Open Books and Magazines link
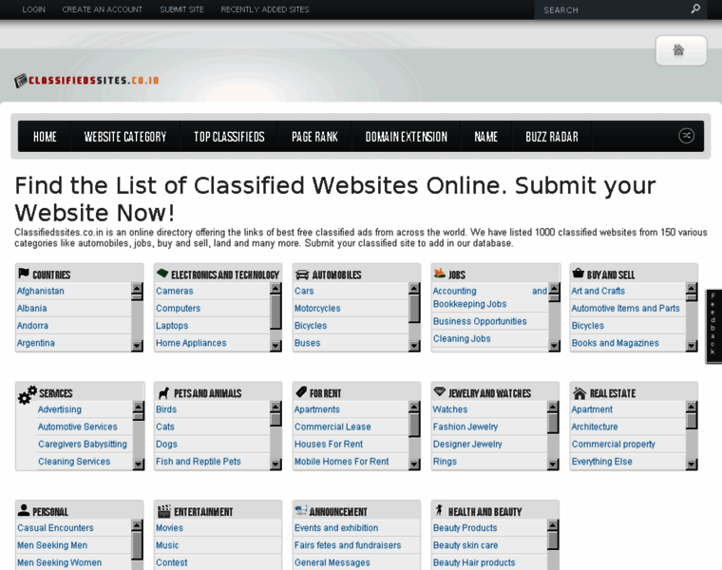The image size is (722, 570). tap(616, 343)
